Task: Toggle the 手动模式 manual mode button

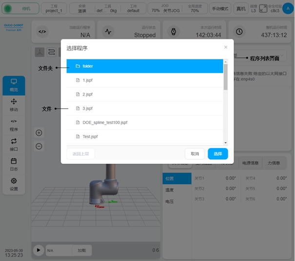Action: [x=220, y=9]
